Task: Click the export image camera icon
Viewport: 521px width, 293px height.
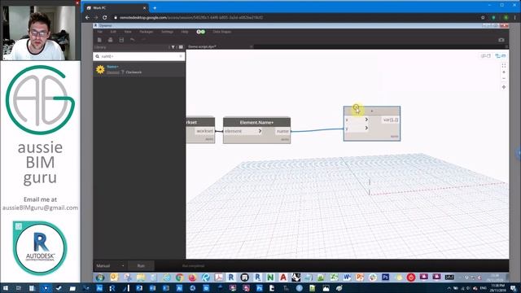Action: coord(501,40)
